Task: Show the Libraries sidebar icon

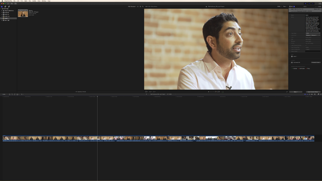Action: pos(2,6)
